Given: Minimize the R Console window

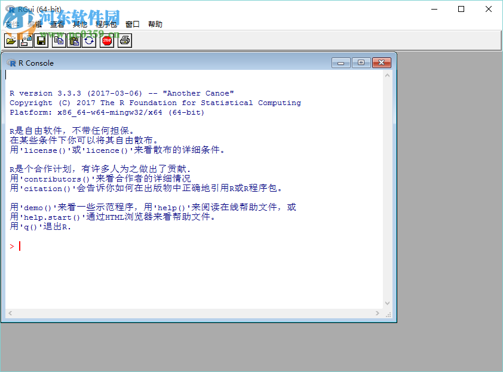Looking at the screenshot, I should tap(341, 63).
